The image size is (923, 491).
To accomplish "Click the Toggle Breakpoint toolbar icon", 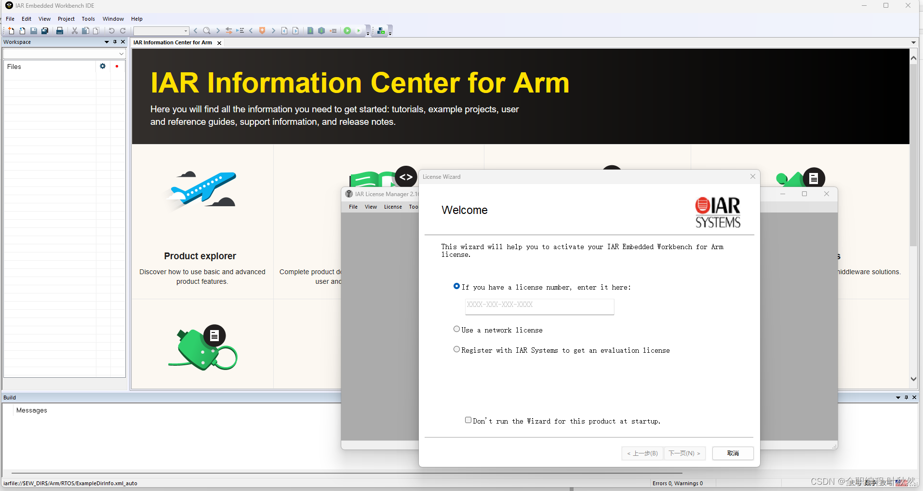I will tap(333, 31).
